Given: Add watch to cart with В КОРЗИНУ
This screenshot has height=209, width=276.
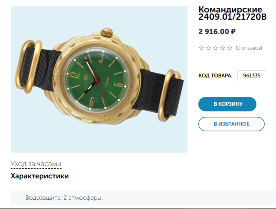Looking at the screenshot, I should 227,104.
